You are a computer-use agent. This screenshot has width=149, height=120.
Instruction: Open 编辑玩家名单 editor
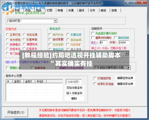point(125,84)
